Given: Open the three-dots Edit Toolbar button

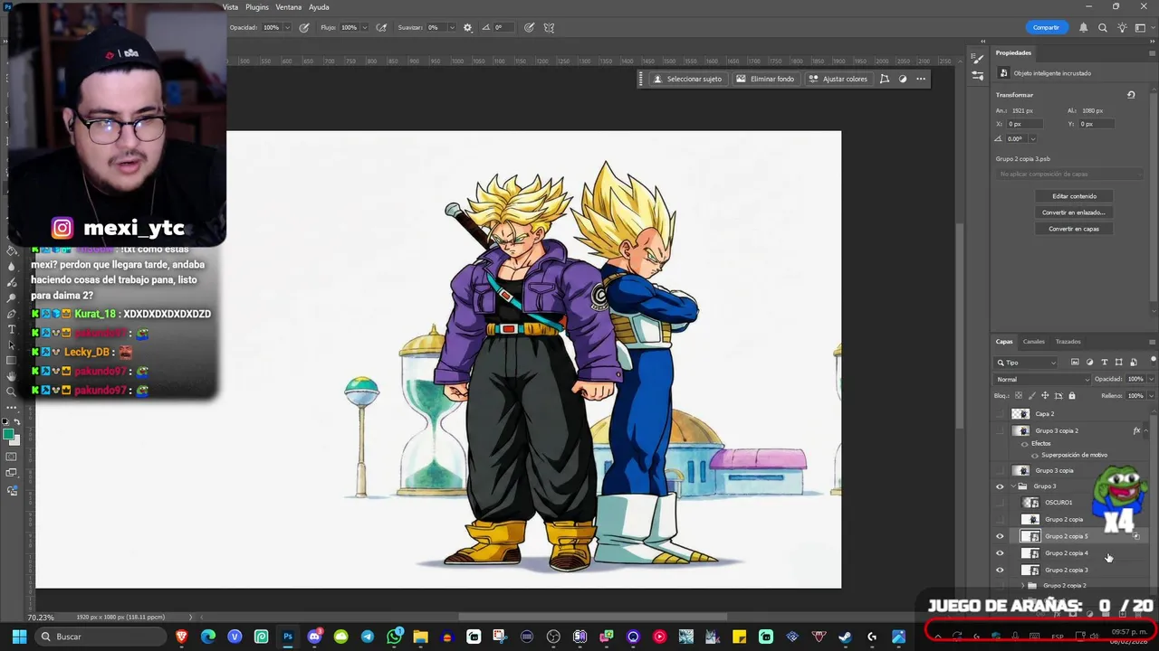Looking at the screenshot, I should pos(11,407).
